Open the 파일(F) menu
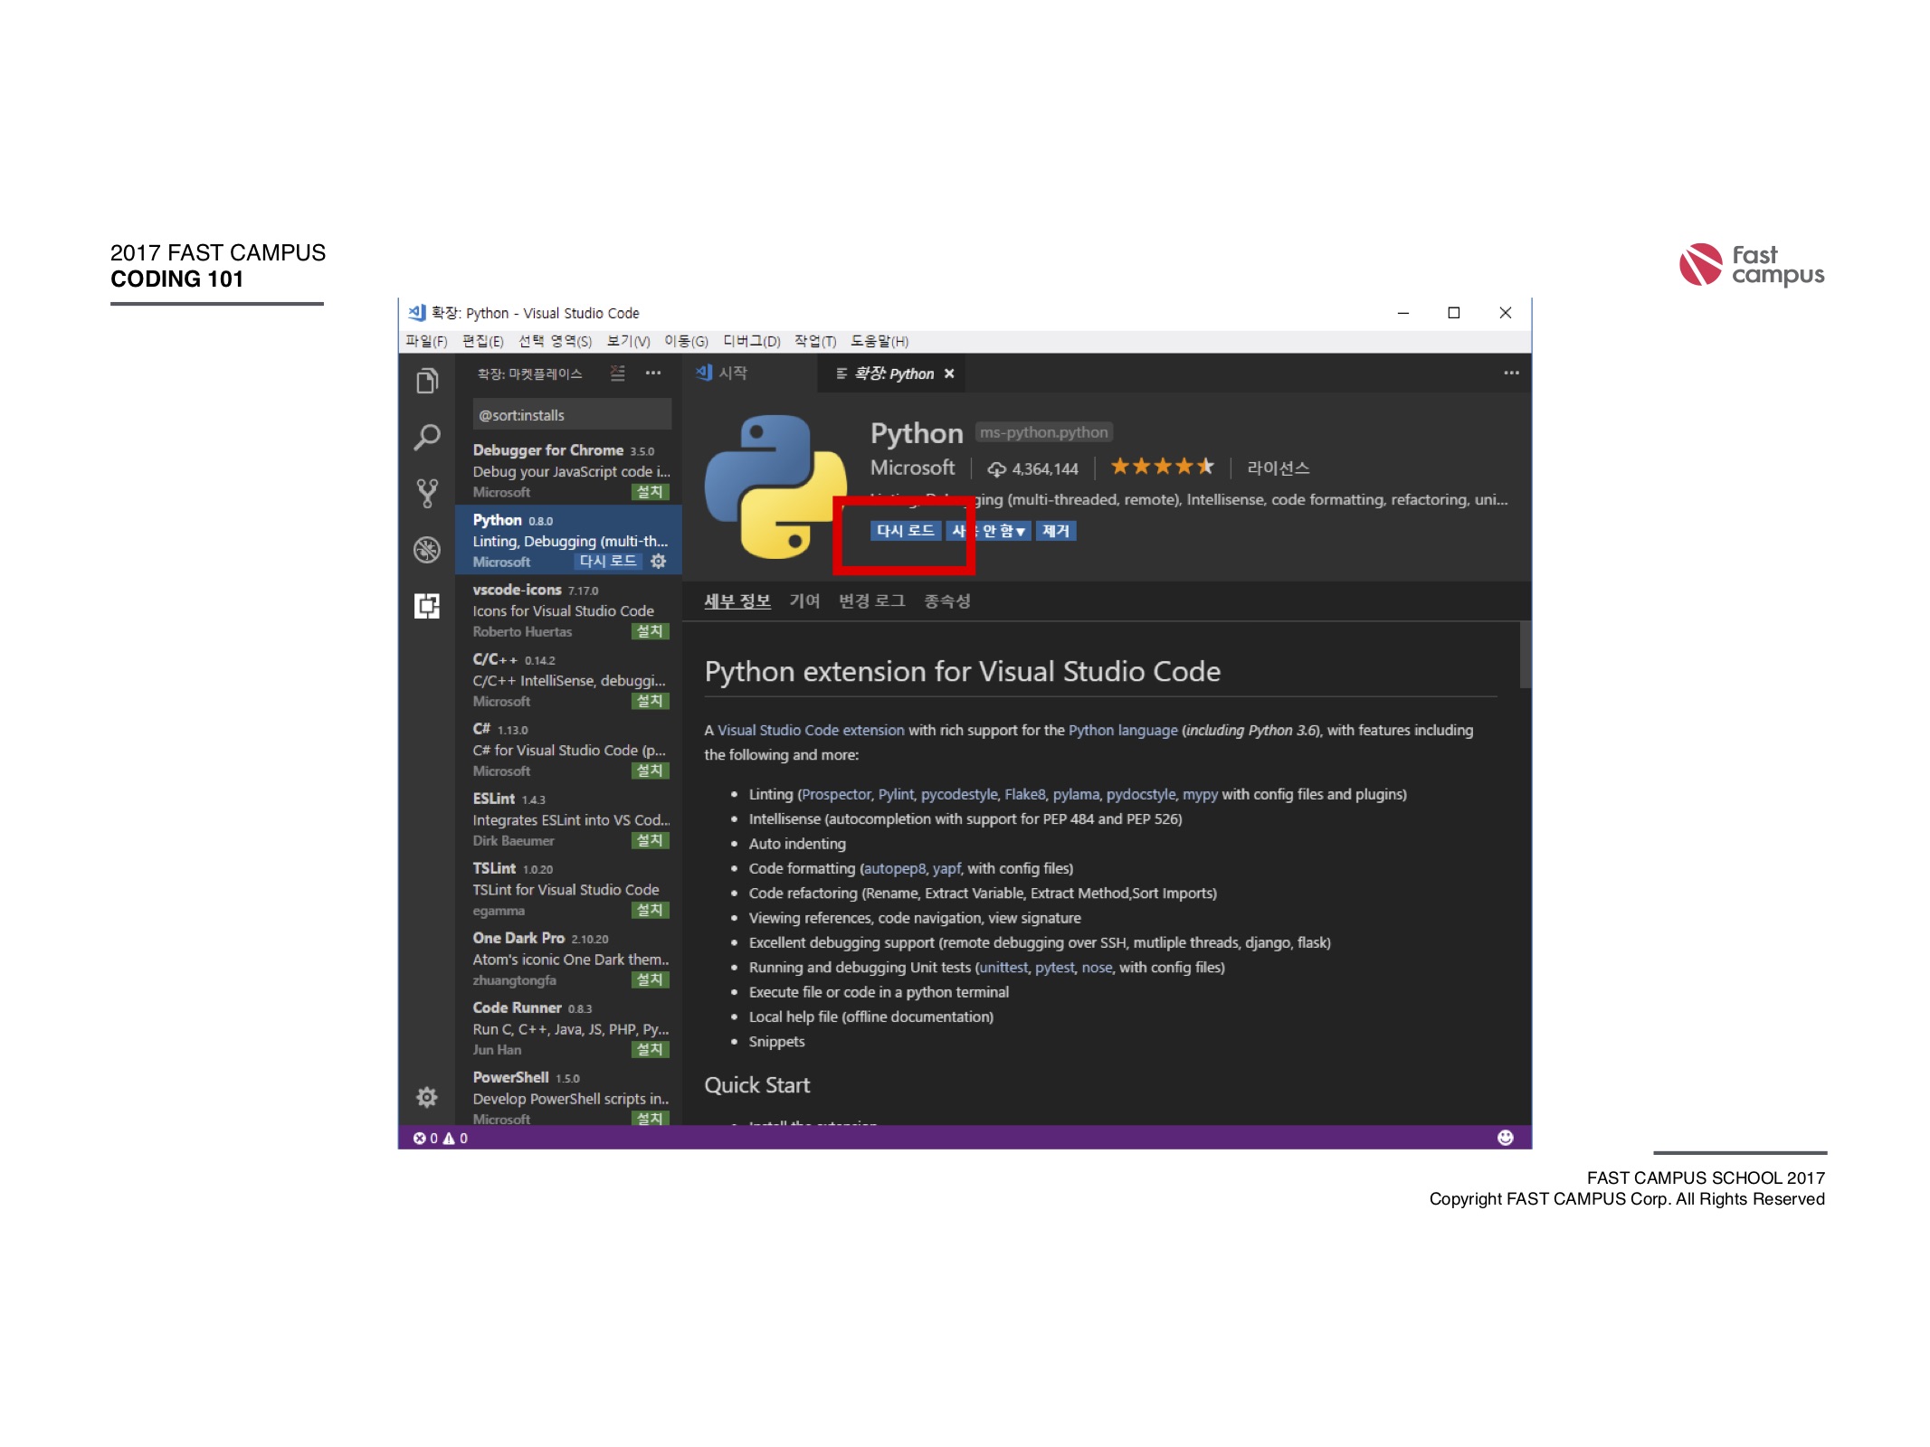The image size is (1930, 1447). (426, 341)
